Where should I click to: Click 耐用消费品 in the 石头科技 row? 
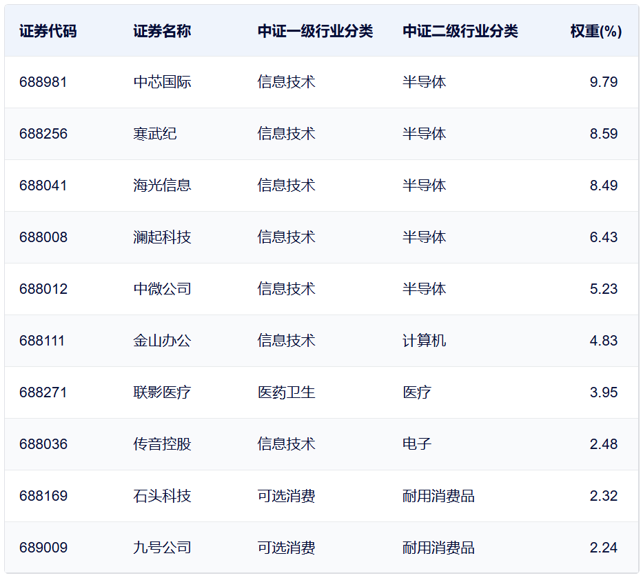pyautogui.click(x=438, y=496)
